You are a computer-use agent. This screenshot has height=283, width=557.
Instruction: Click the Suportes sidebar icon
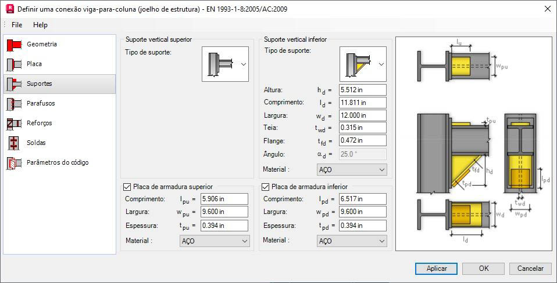(x=14, y=84)
